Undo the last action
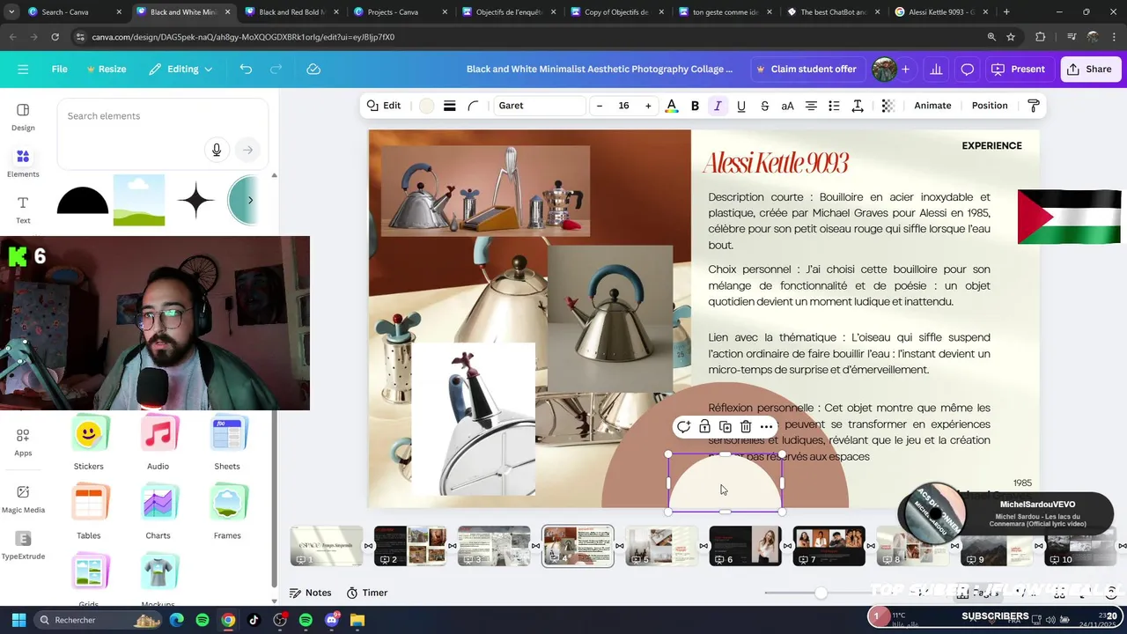This screenshot has height=634, width=1127. click(x=246, y=69)
